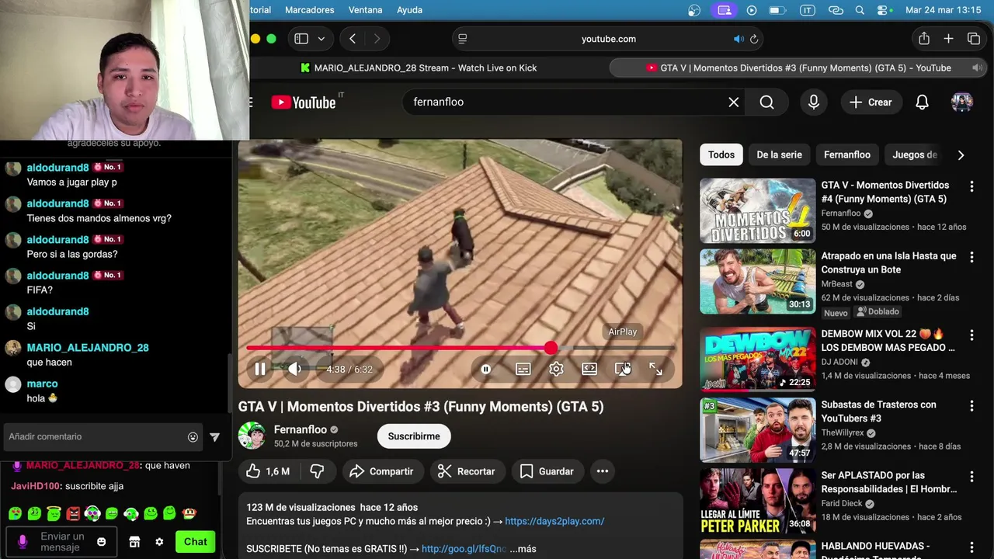The width and height of the screenshot is (994, 559).
Task: Toggle subtitles in the video player
Action: tap(523, 370)
